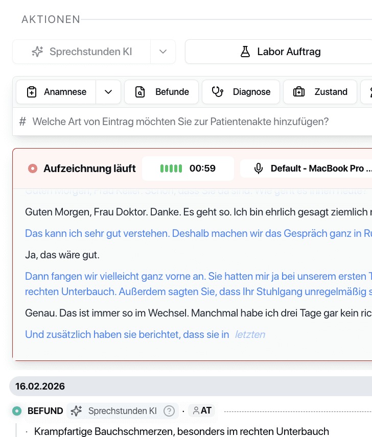Open the Default - MacBook Pro microphone selector
The width and height of the screenshot is (372, 437).
(306, 168)
